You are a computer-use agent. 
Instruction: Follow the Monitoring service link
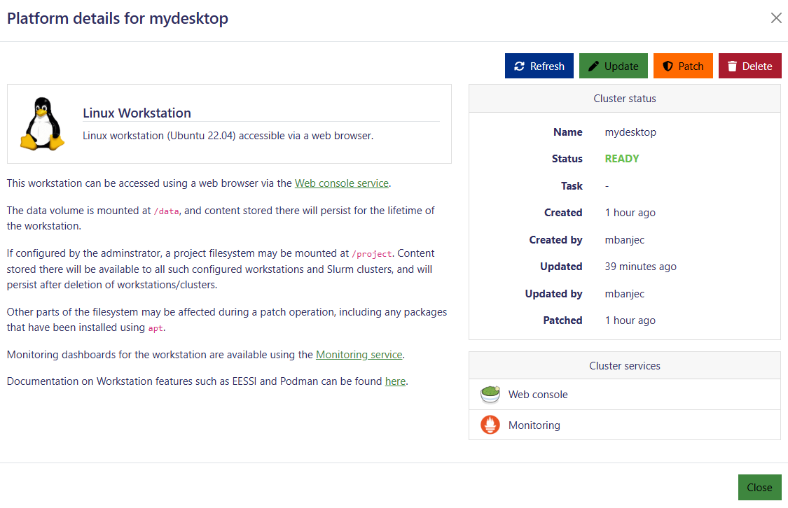(x=359, y=355)
